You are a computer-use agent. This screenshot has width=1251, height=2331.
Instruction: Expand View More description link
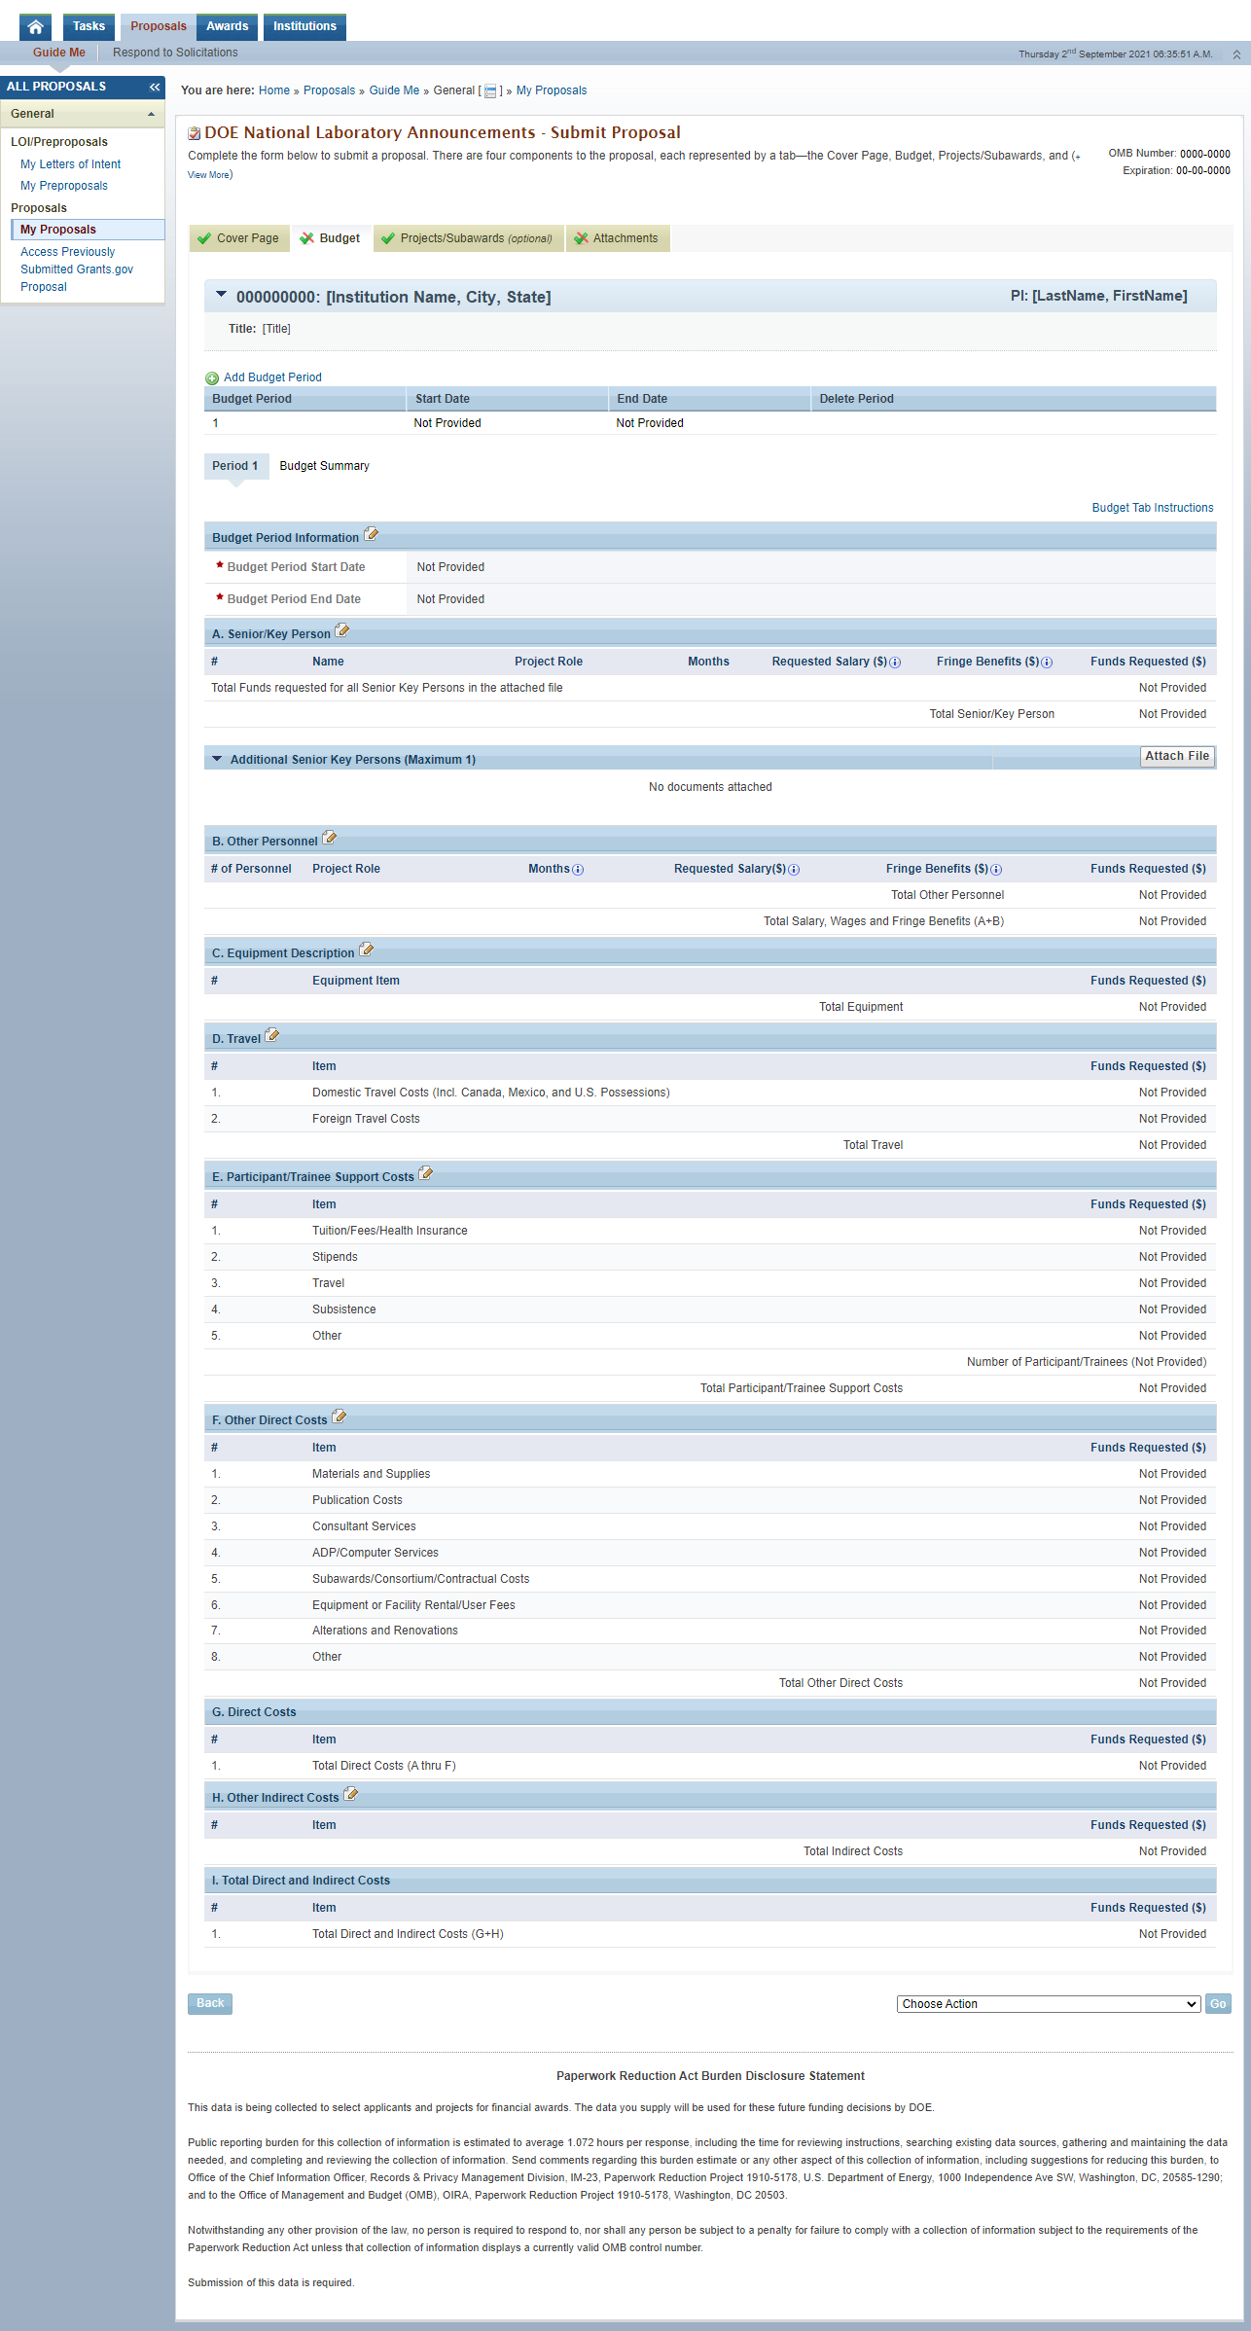pyautogui.click(x=209, y=175)
